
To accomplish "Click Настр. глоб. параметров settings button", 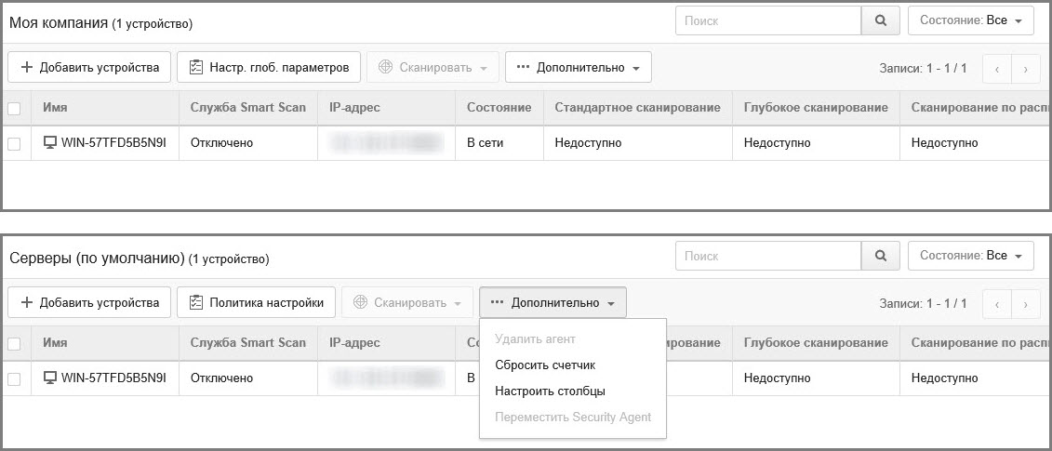I will pyautogui.click(x=269, y=67).
